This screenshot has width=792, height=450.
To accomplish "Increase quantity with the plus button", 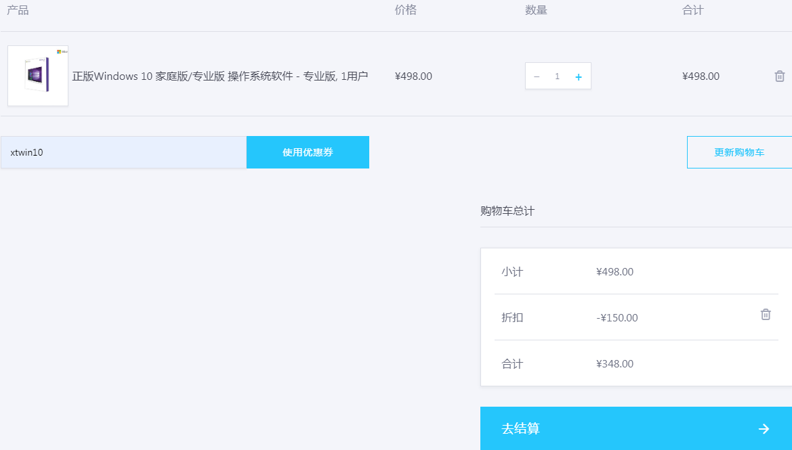I will 579,76.
